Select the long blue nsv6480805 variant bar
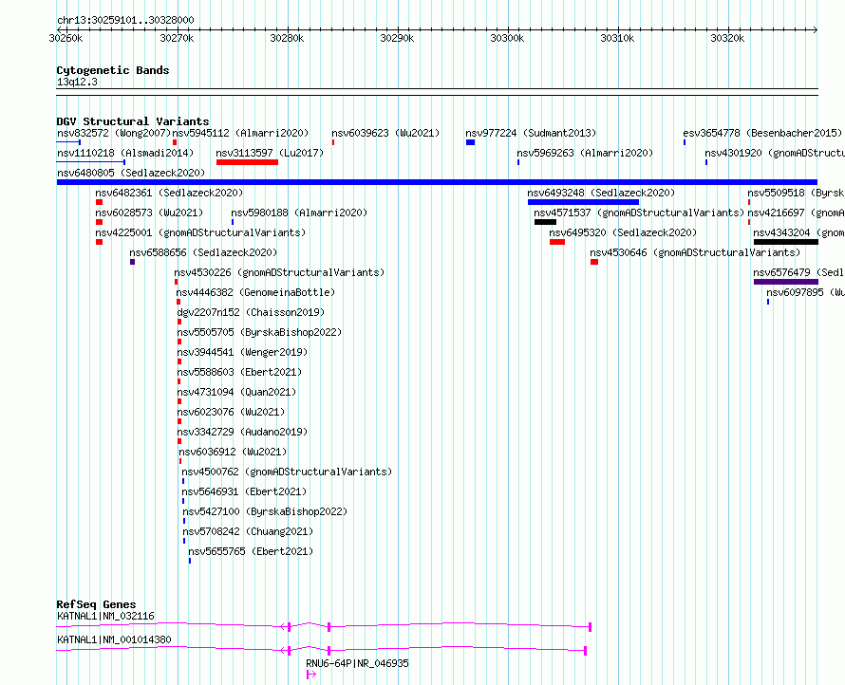The width and height of the screenshot is (845, 685). 437,182
